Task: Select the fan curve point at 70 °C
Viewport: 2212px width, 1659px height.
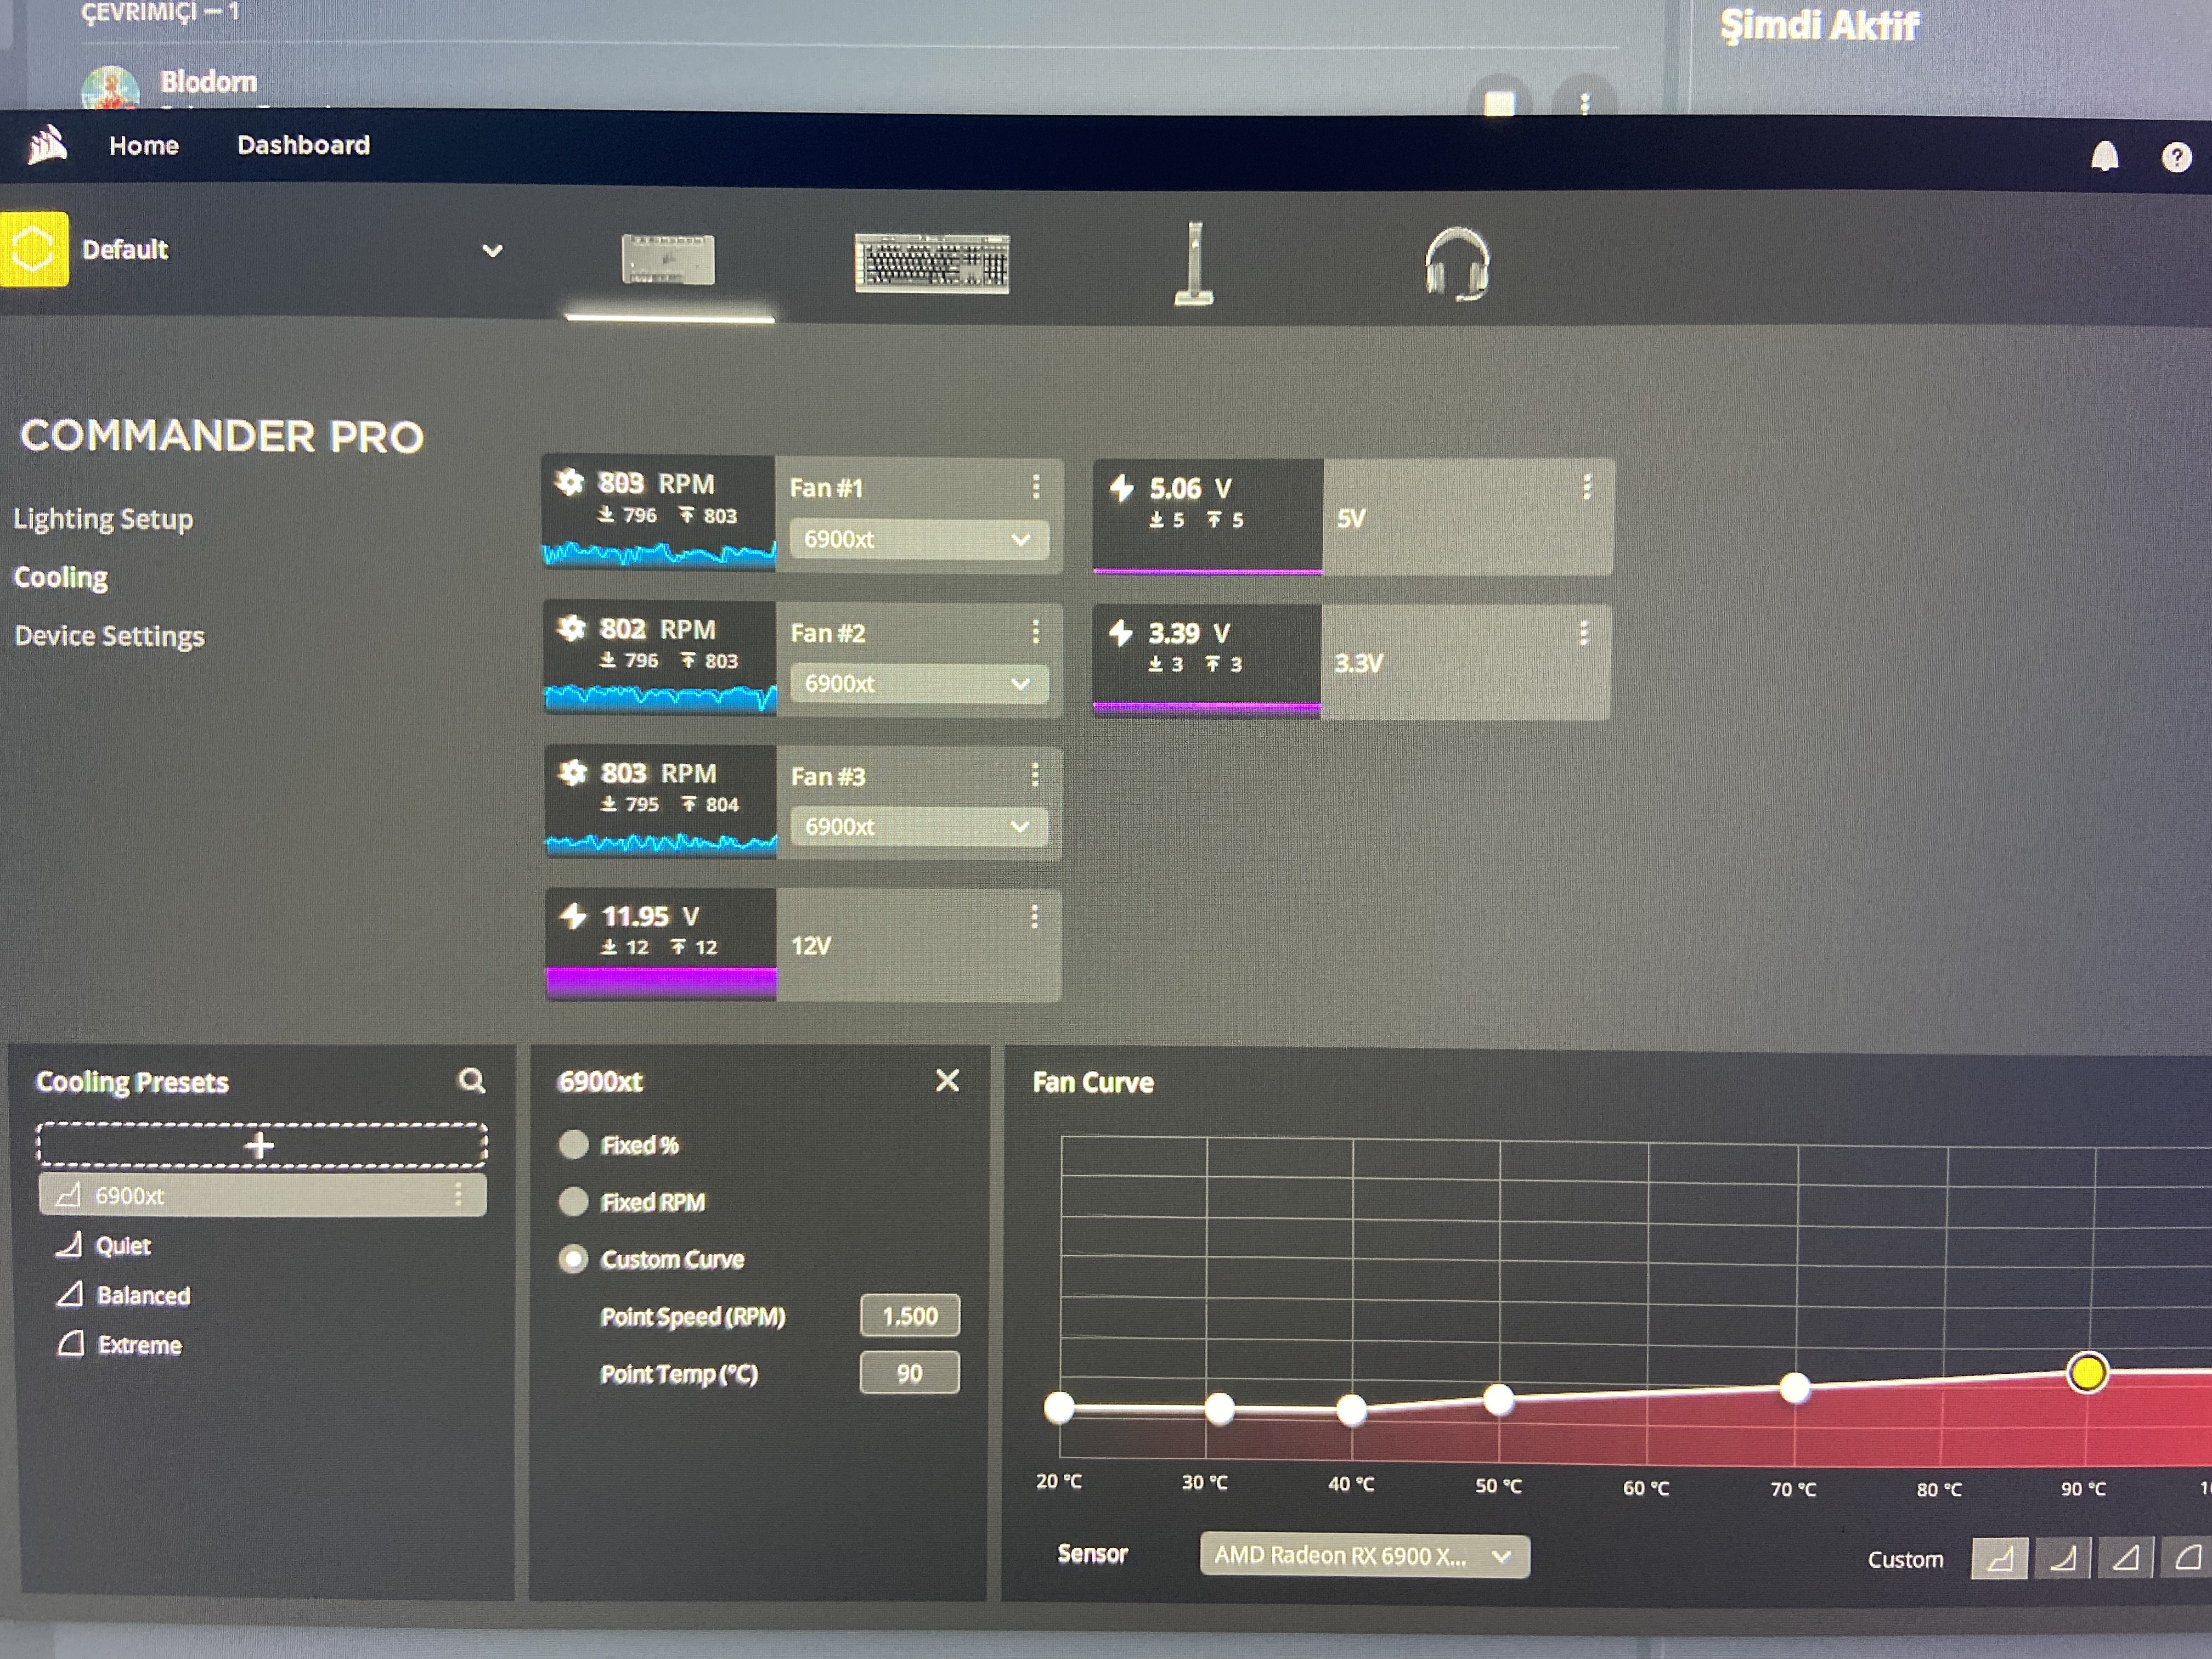Action: (x=1795, y=1388)
